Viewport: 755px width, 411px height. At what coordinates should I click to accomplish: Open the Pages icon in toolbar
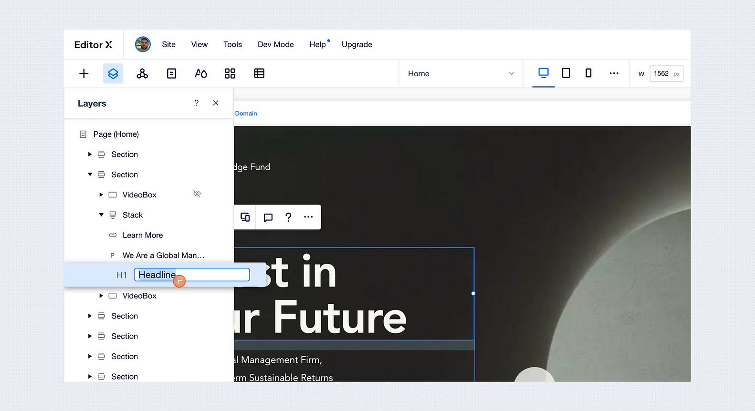171,73
